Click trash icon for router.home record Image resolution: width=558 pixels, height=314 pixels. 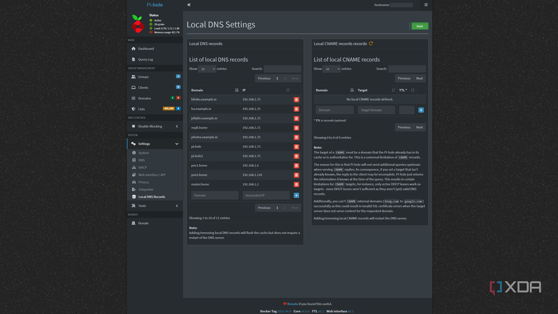click(296, 184)
